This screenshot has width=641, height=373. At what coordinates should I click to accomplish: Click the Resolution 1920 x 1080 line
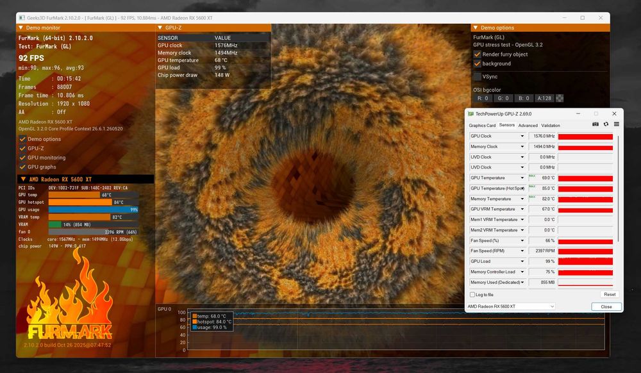tap(54, 104)
